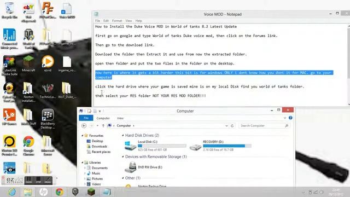The width and height of the screenshot is (350, 197).
Task: Open Notepad's Help menu
Action: [138, 21]
